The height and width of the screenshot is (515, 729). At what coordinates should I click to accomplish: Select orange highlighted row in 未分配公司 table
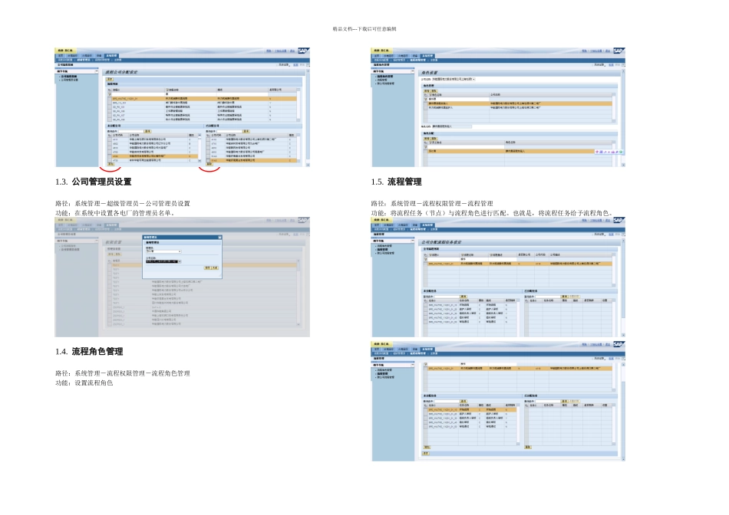click(x=154, y=156)
